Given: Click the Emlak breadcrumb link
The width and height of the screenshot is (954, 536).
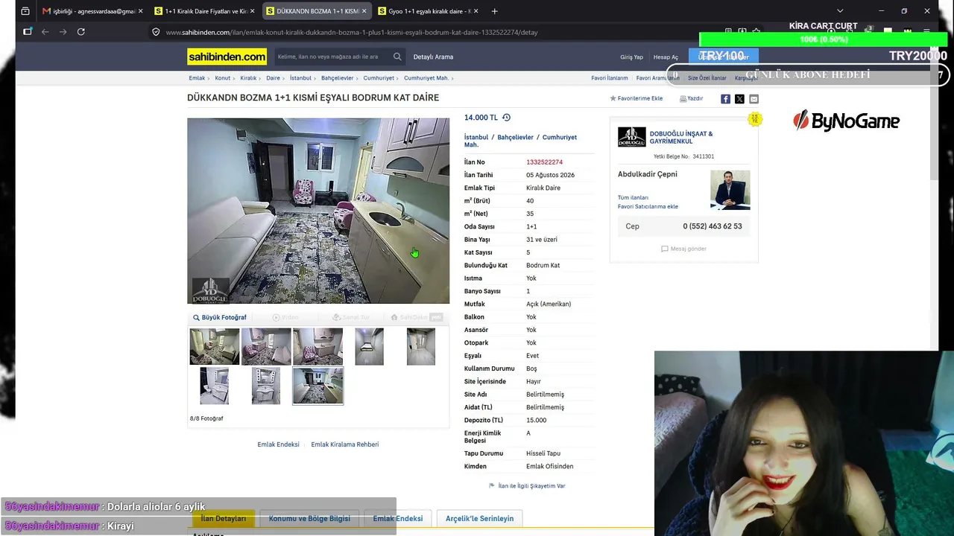Looking at the screenshot, I should coord(197,78).
